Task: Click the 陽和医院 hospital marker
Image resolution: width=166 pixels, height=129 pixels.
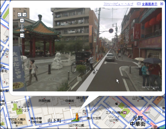Action: click(x=82, y=101)
